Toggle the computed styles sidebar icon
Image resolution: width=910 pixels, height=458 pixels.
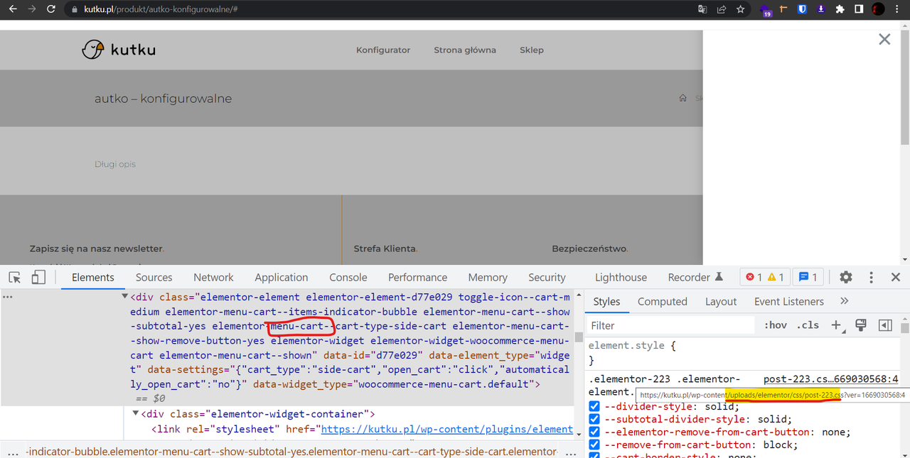[885, 325]
